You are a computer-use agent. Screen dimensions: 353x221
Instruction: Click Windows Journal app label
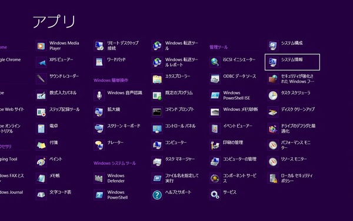[11, 192]
